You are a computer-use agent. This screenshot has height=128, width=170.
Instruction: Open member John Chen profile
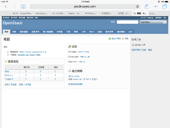click(84, 52)
